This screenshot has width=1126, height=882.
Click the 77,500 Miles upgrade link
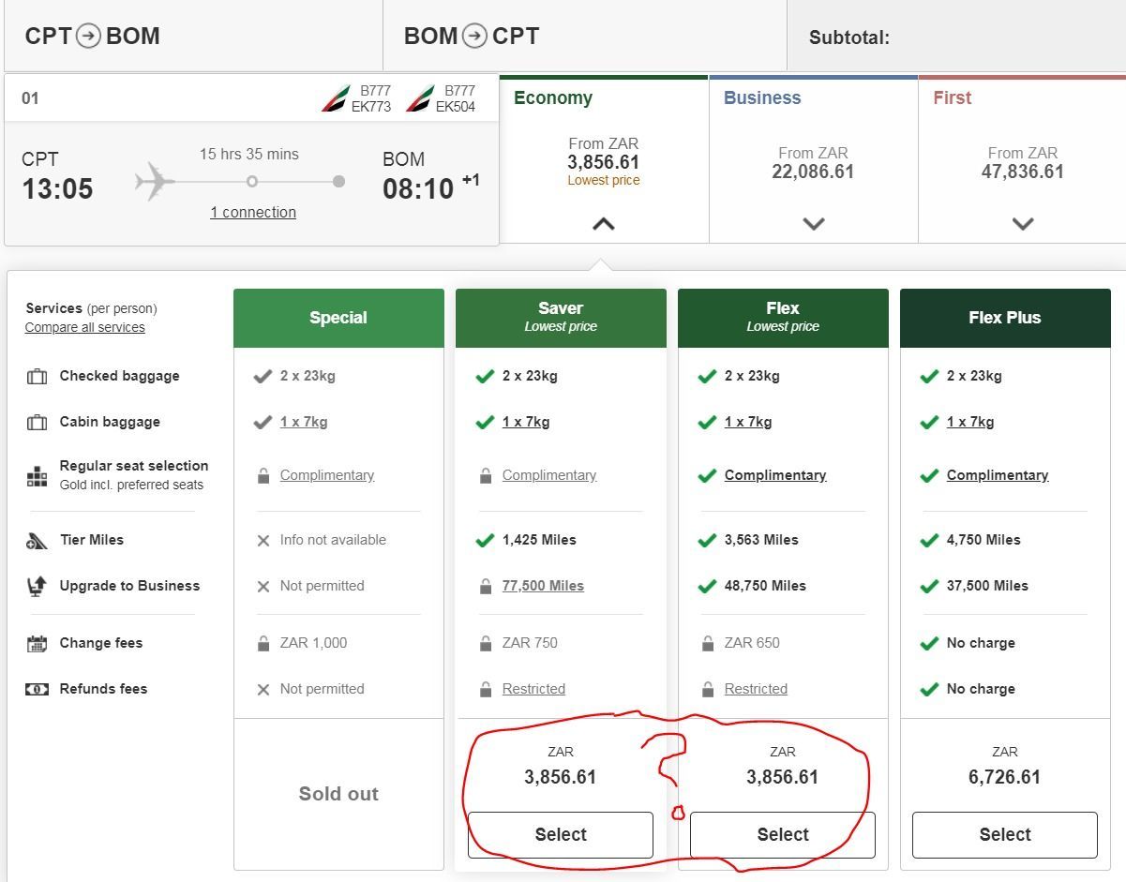tap(543, 586)
